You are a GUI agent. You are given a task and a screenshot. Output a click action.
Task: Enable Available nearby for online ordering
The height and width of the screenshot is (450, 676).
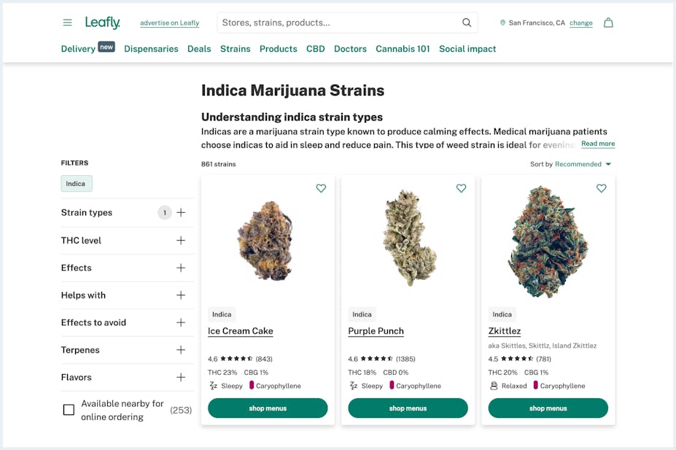[69, 410]
